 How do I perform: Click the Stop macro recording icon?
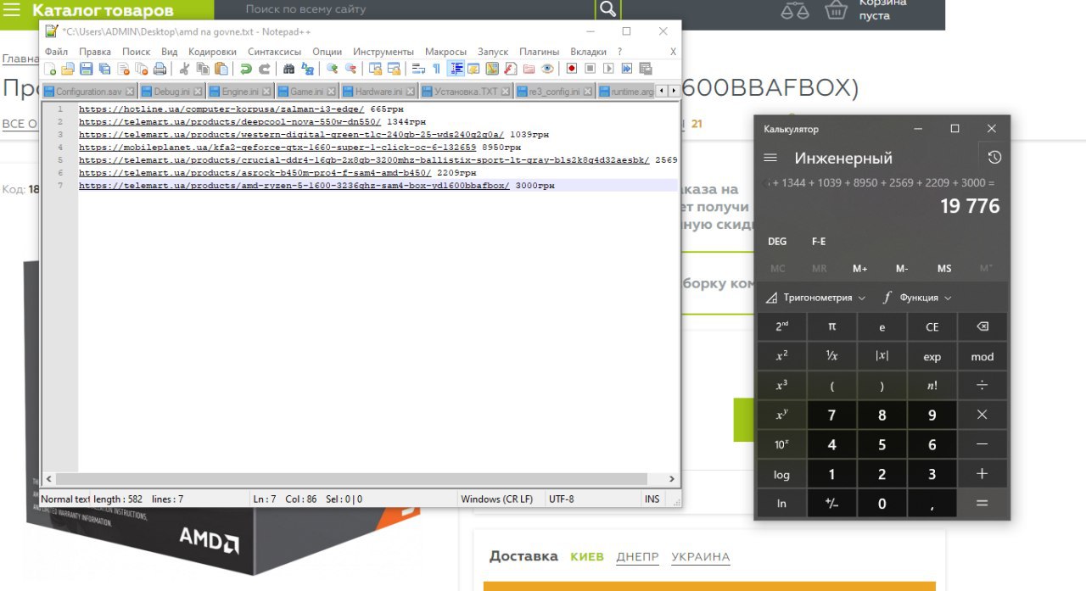coord(590,69)
